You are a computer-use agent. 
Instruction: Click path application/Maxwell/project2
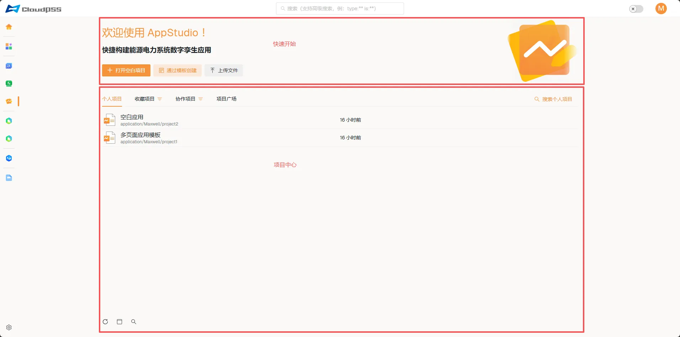pos(149,124)
